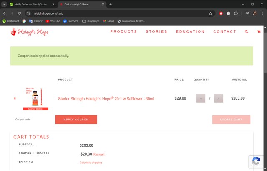Click the address bar URL
Image resolution: width=267 pixels, height=171 pixels.
[48, 13]
